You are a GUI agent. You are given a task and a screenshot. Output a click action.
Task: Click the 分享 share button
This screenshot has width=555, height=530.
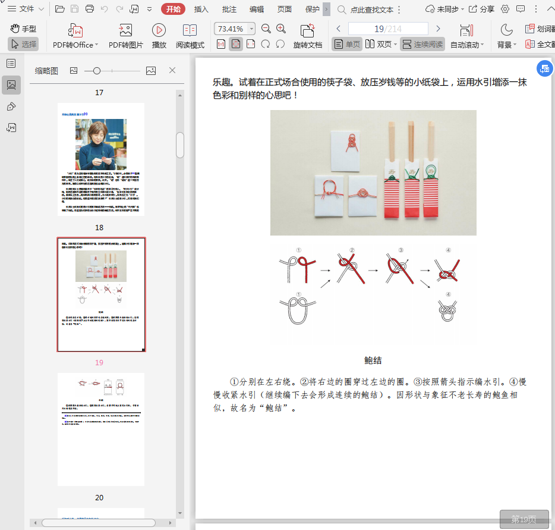[481, 9]
